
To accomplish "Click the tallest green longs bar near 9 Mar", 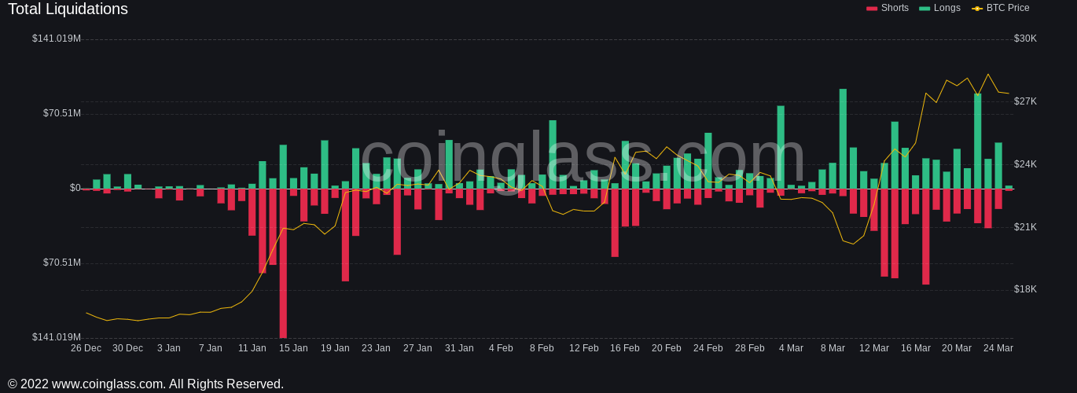I will [x=843, y=138].
